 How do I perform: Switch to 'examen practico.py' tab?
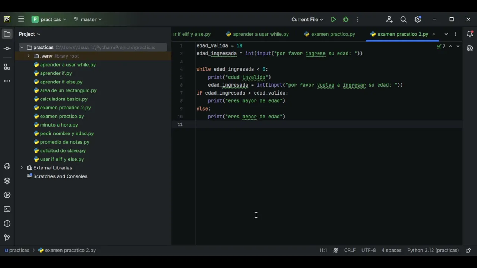click(329, 34)
